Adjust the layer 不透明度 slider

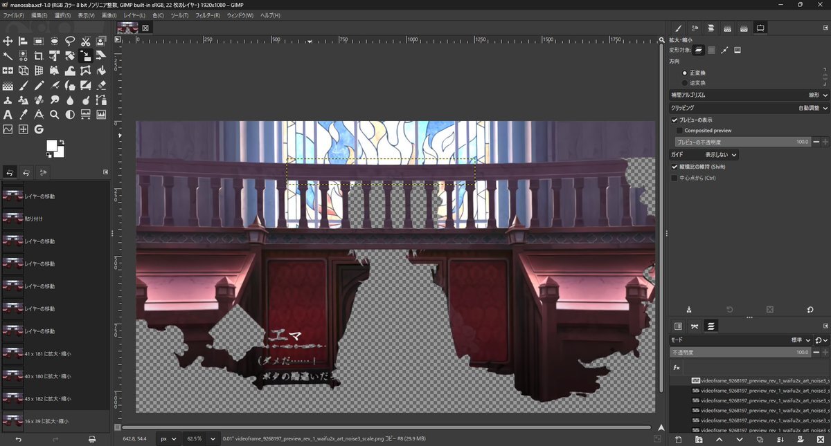pos(740,353)
